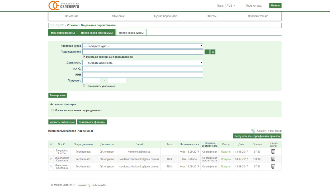Click Отчеты in the breadcrumb trail
330x188 pixels.
(72, 25)
